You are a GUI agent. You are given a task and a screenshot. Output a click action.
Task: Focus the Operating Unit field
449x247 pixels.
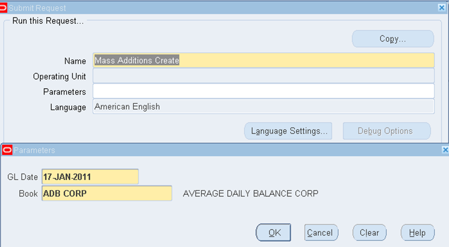click(x=263, y=76)
